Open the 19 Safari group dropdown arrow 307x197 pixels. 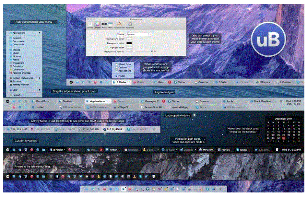pos(176,150)
